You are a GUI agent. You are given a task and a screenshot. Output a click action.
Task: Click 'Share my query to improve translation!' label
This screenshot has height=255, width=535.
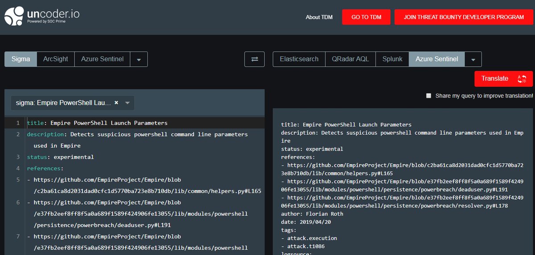tap(484, 96)
